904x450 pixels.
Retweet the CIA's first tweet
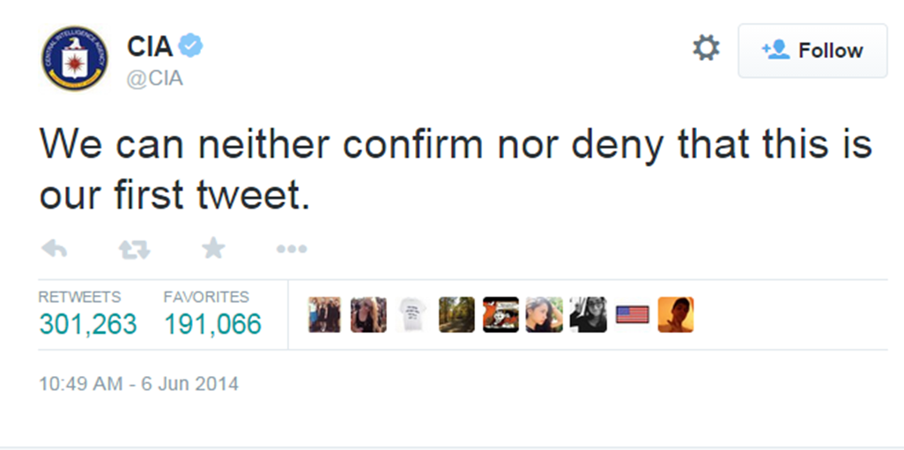click(x=134, y=249)
